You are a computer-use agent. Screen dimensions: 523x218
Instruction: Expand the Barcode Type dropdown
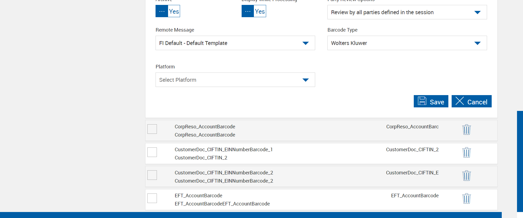pos(407,43)
